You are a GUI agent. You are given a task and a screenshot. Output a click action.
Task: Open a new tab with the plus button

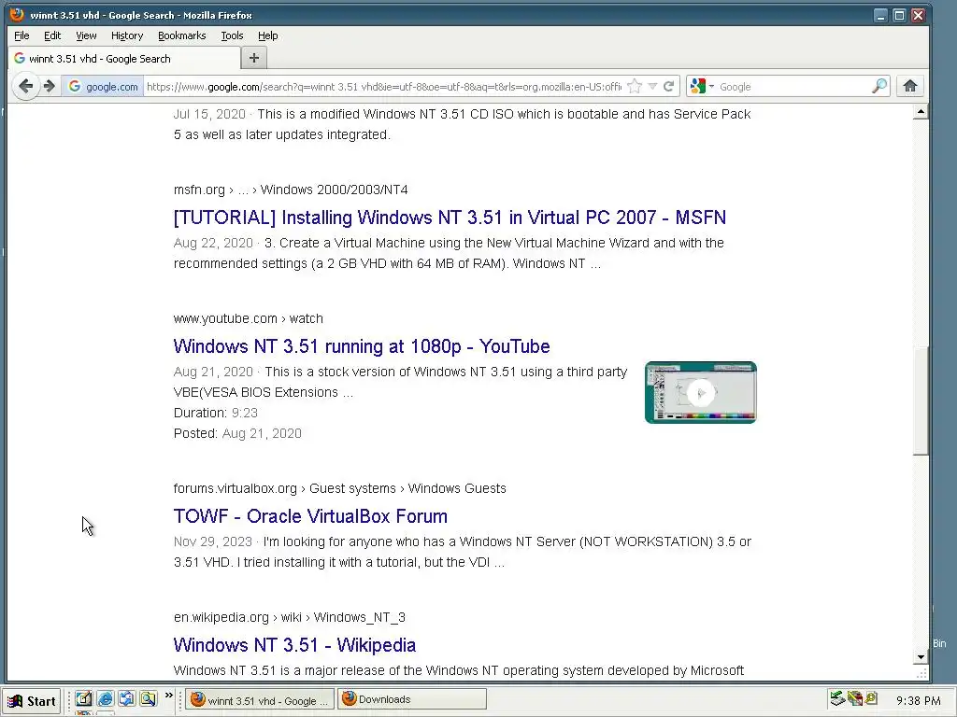click(x=254, y=58)
